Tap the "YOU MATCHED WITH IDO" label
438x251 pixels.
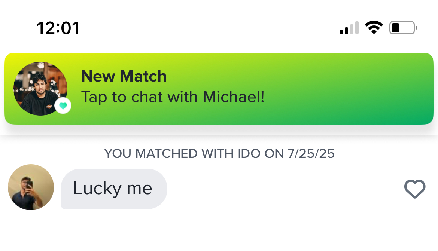click(x=219, y=154)
